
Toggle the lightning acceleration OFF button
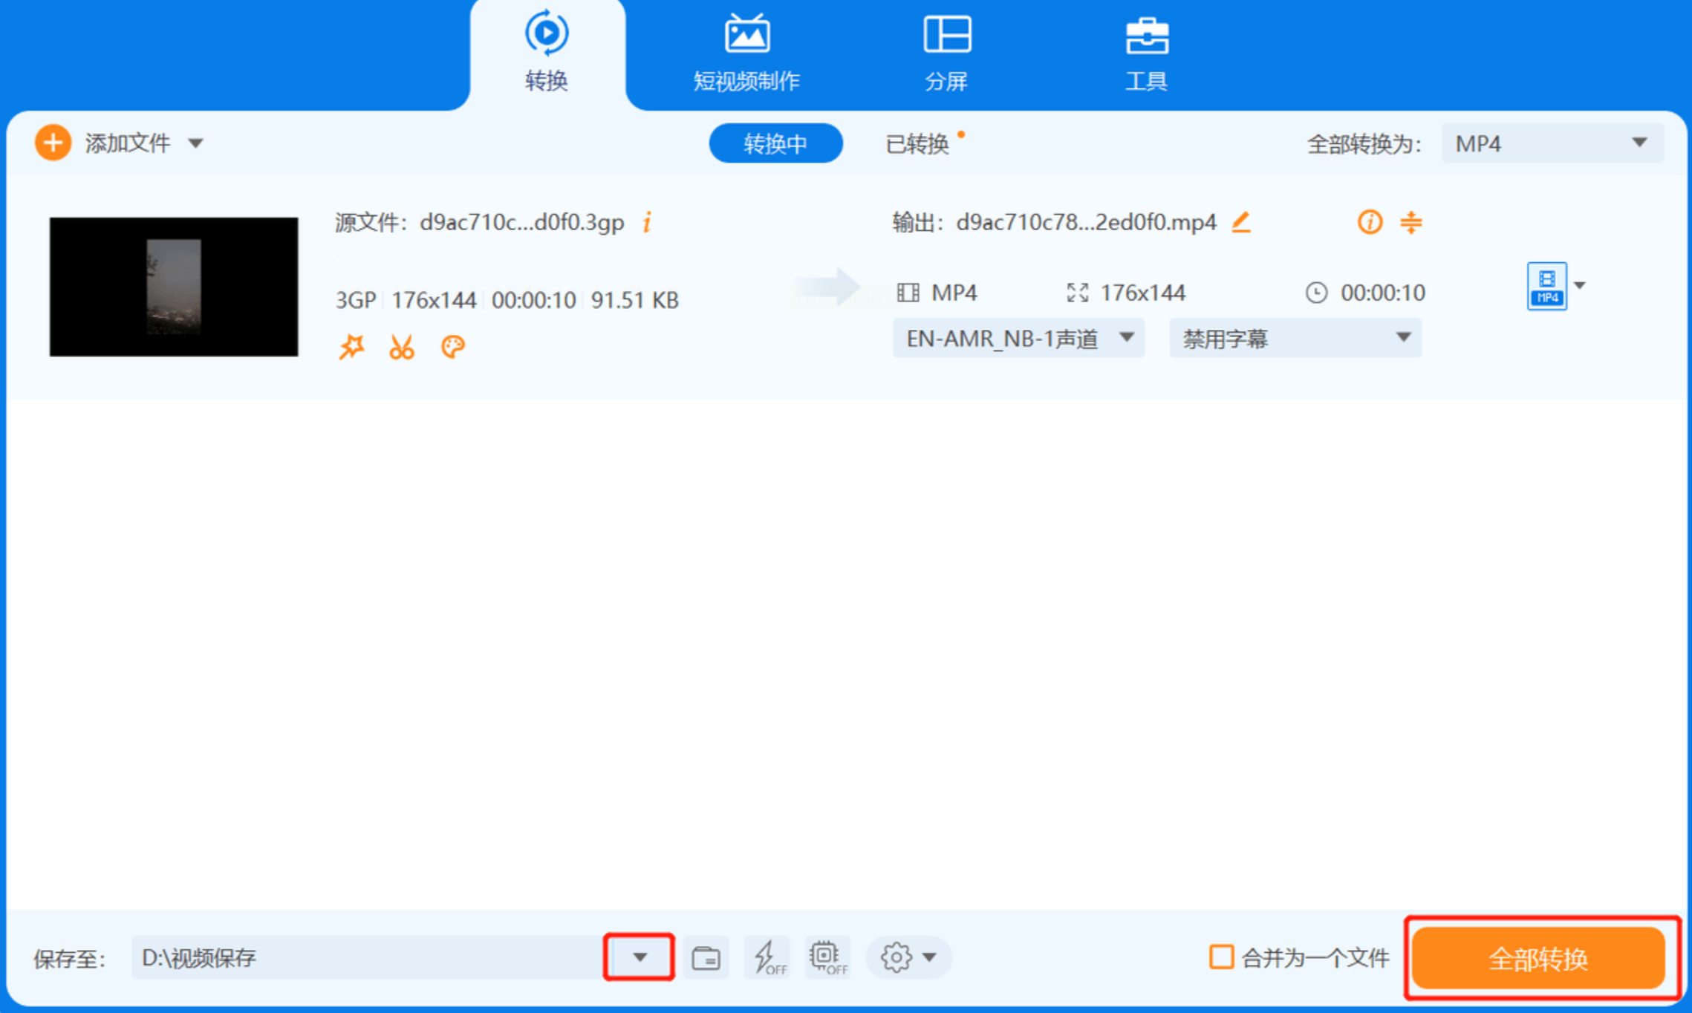tap(767, 958)
